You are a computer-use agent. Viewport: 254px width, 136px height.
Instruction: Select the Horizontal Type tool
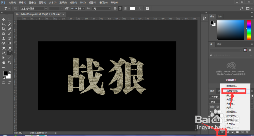click(10, 53)
